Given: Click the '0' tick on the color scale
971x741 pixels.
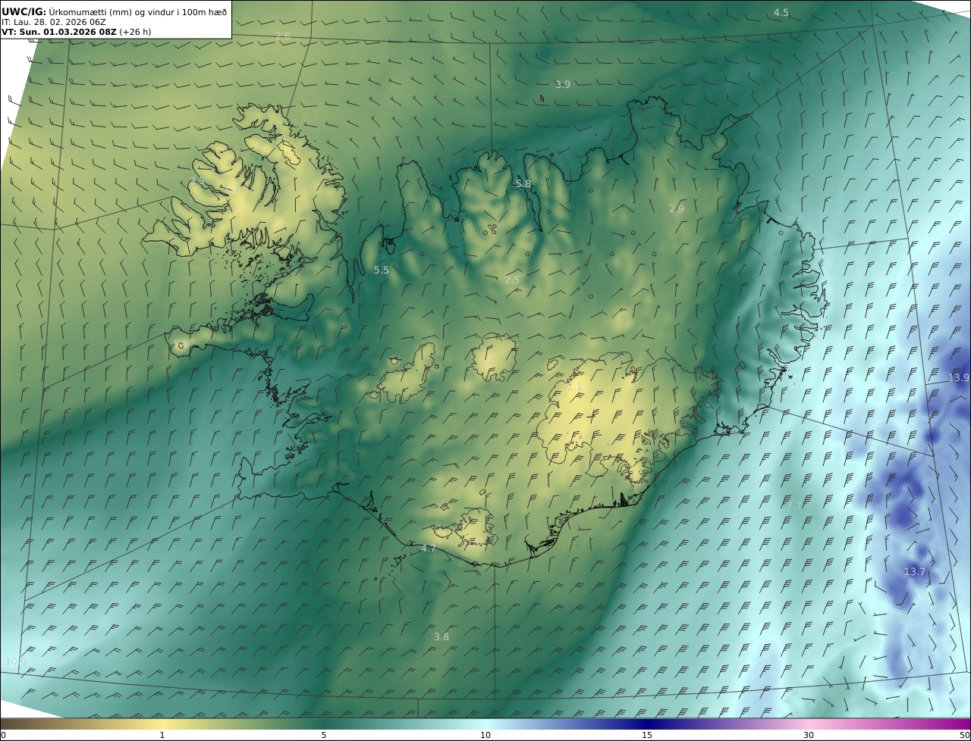Looking at the screenshot, I should 3,735.
